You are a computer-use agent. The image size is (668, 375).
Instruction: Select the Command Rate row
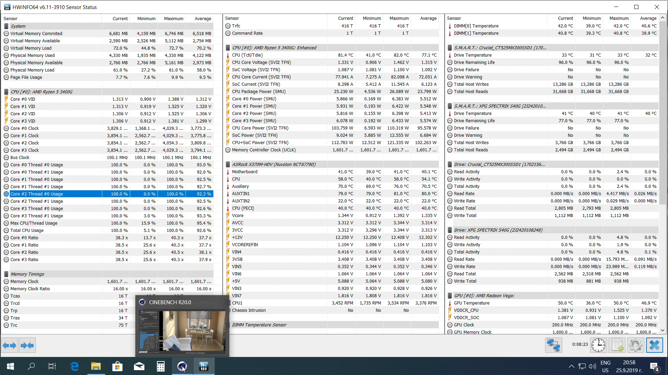coord(332,33)
